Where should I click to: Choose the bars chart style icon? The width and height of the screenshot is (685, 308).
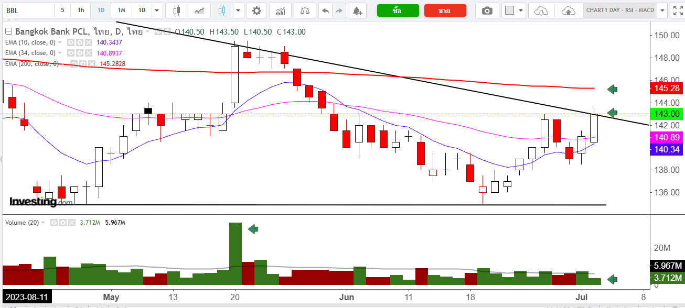[176, 10]
